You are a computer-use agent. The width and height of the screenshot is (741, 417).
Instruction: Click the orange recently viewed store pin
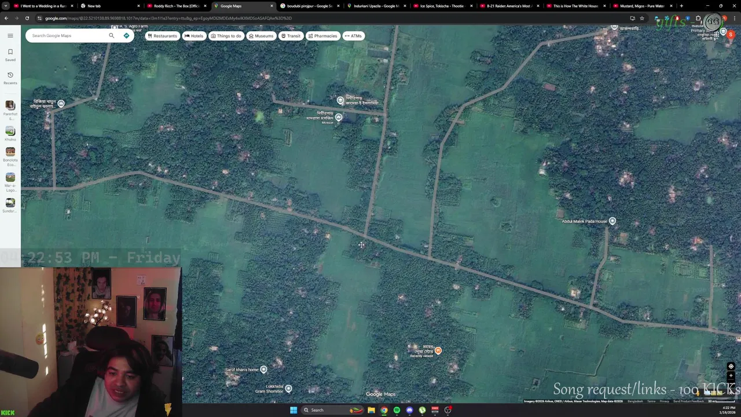tap(438, 350)
